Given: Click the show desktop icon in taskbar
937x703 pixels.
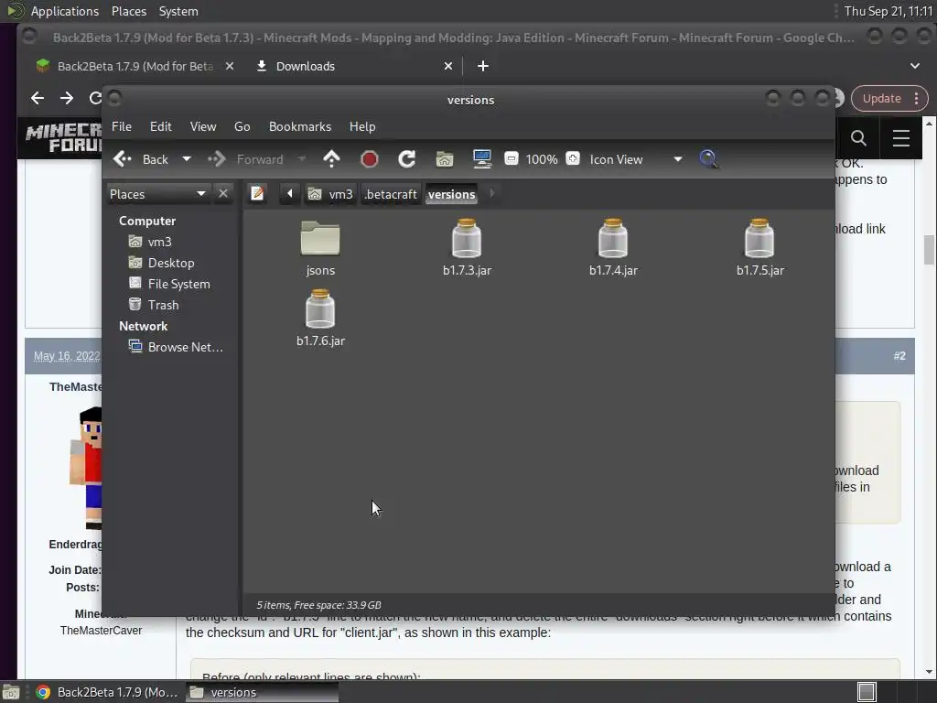Looking at the screenshot, I should (x=11, y=692).
